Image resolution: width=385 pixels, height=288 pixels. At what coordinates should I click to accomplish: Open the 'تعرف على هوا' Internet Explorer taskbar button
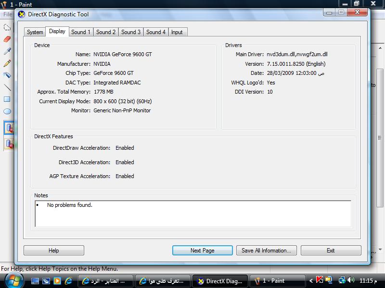click(163, 281)
